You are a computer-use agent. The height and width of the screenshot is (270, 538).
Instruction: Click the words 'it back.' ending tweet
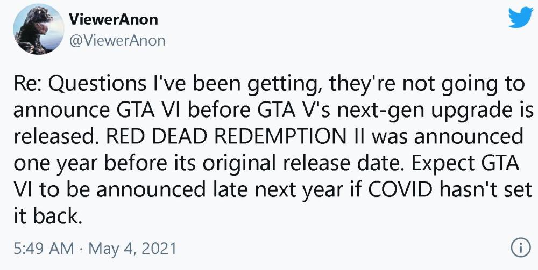tap(48, 216)
